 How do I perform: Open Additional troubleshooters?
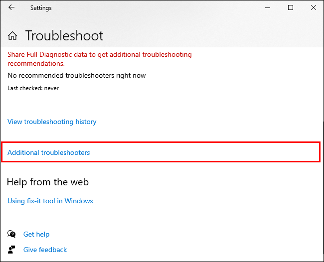point(49,152)
